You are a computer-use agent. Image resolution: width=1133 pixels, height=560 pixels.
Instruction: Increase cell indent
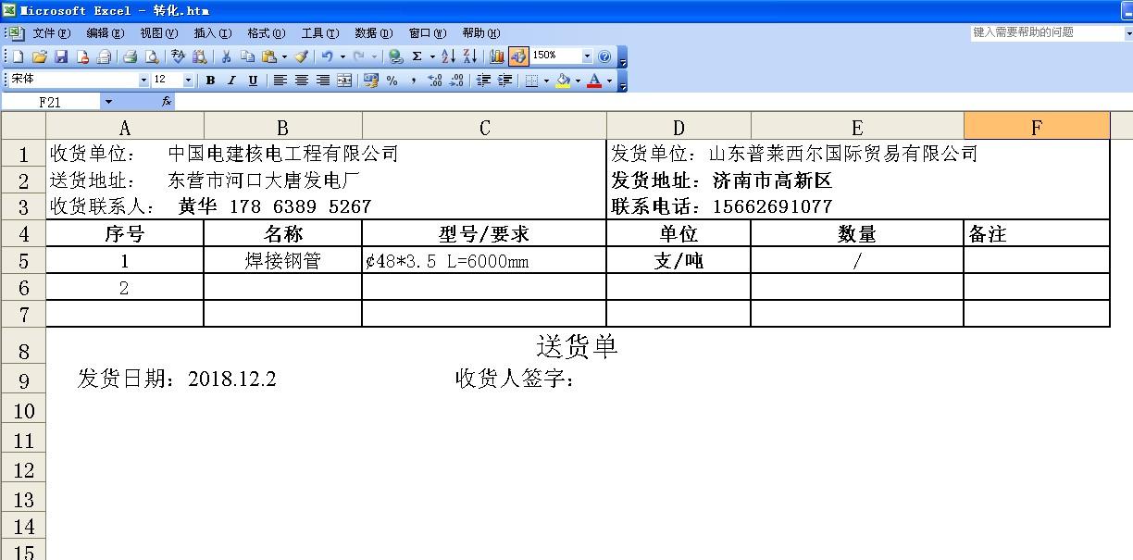tap(504, 81)
